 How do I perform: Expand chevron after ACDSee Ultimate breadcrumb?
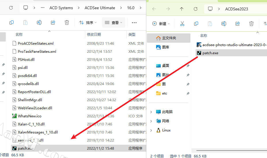tap(121, 8)
